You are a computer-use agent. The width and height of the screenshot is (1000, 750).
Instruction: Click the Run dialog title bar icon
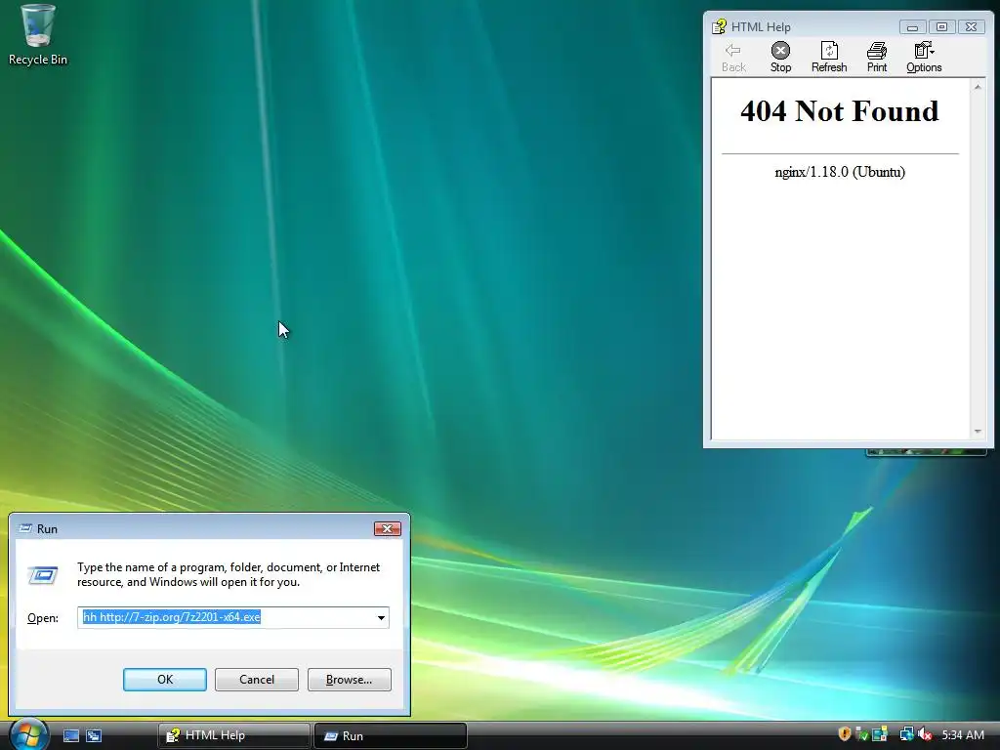[25, 528]
